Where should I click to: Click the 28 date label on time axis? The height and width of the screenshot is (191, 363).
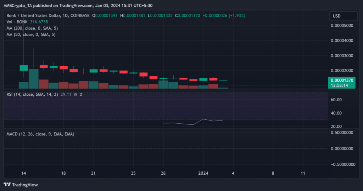point(163,173)
